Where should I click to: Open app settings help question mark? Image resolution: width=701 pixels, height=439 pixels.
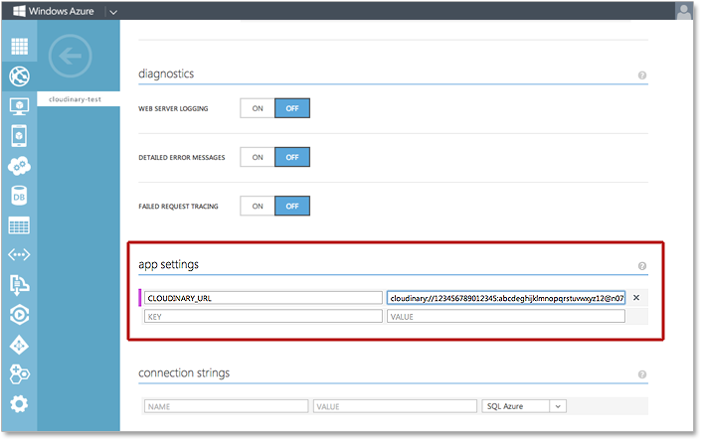[642, 266]
